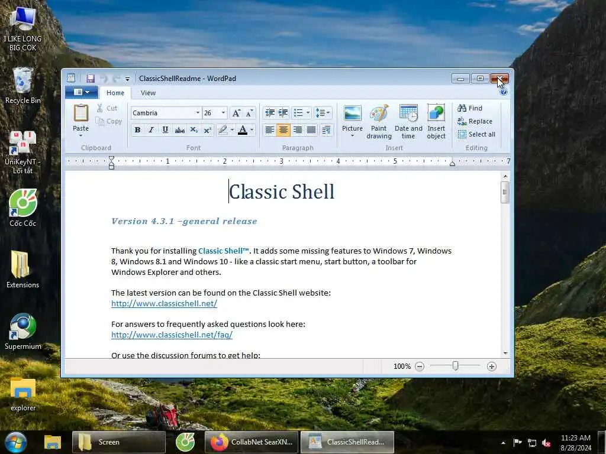Align text left
606x454 pixels.
pos(269,129)
